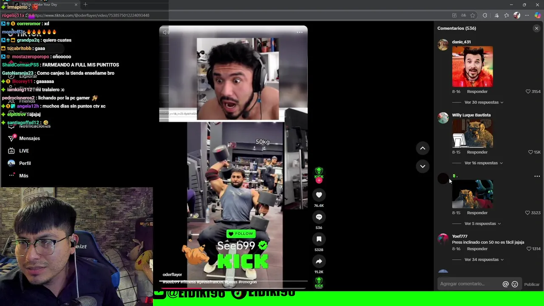Open comments via the speech bubble icon

coord(319,217)
